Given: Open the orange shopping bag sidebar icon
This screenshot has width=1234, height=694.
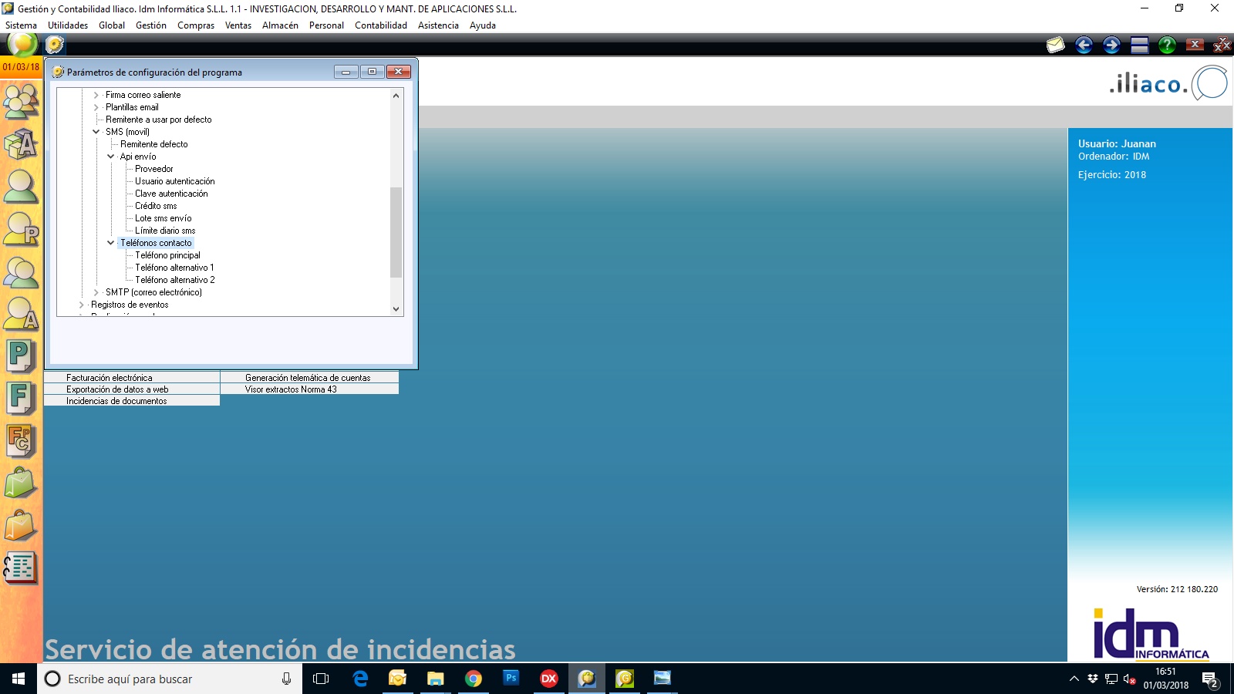Looking at the screenshot, I should click(21, 526).
